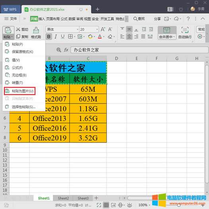Click the eye protection mode icon
The height and width of the screenshot is (209, 209).
(x=129, y=205)
